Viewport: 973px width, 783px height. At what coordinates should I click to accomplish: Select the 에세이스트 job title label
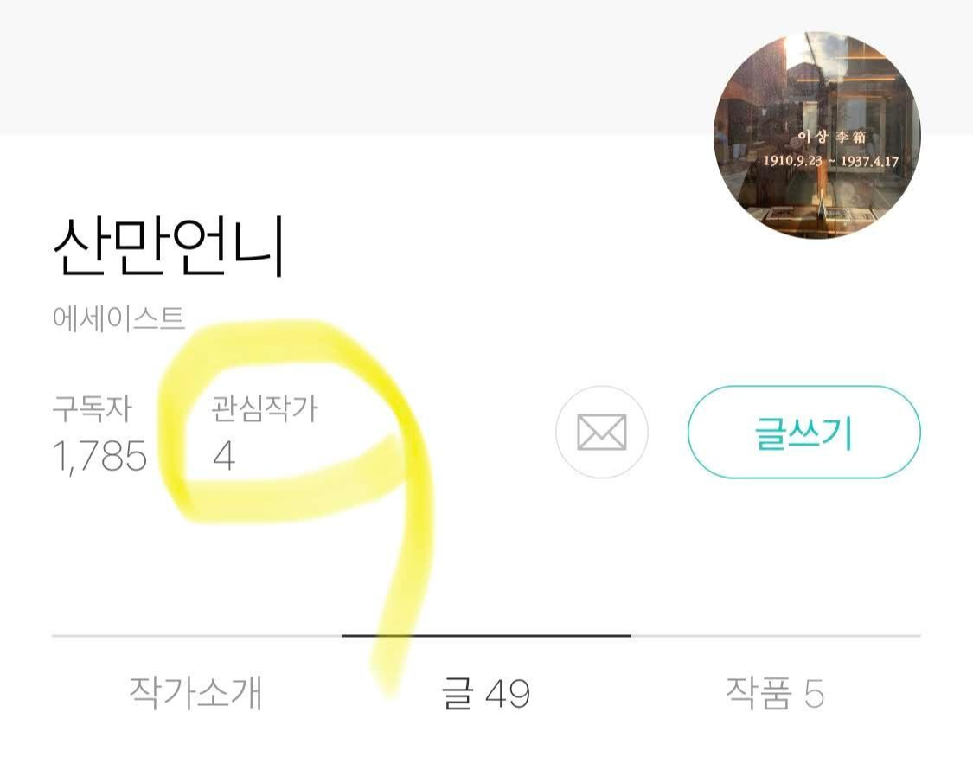pyautogui.click(x=118, y=318)
